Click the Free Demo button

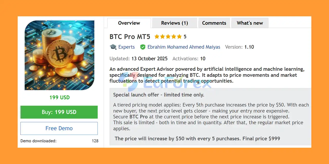point(59,128)
